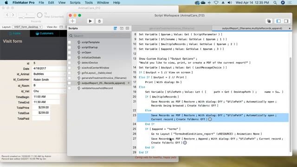Viewport: 297px width, 167px height.
Task: Open the File menu
Action: point(41,3)
